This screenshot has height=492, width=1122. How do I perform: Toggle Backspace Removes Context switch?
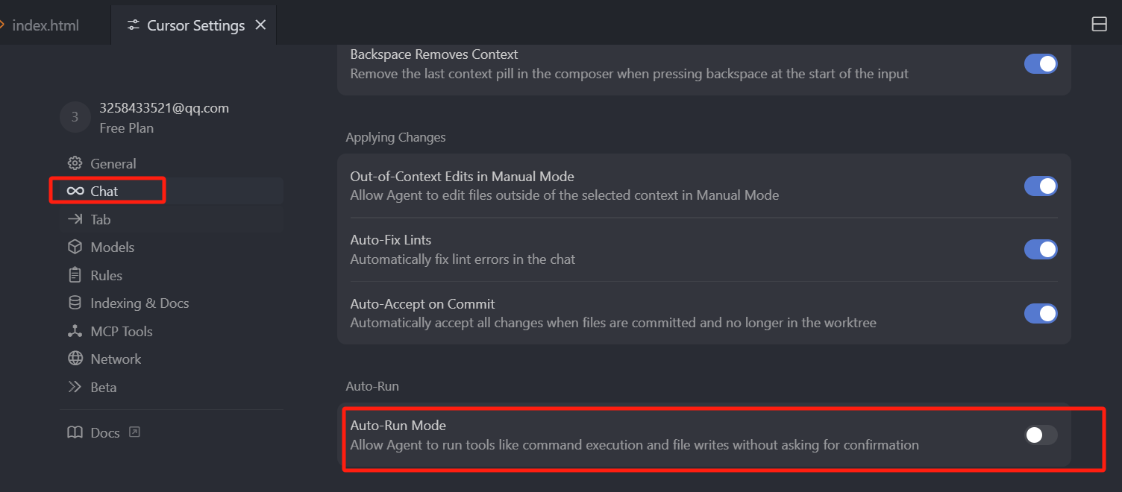tap(1041, 63)
